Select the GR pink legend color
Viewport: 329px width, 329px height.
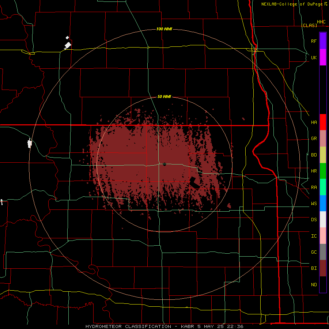click(323, 139)
